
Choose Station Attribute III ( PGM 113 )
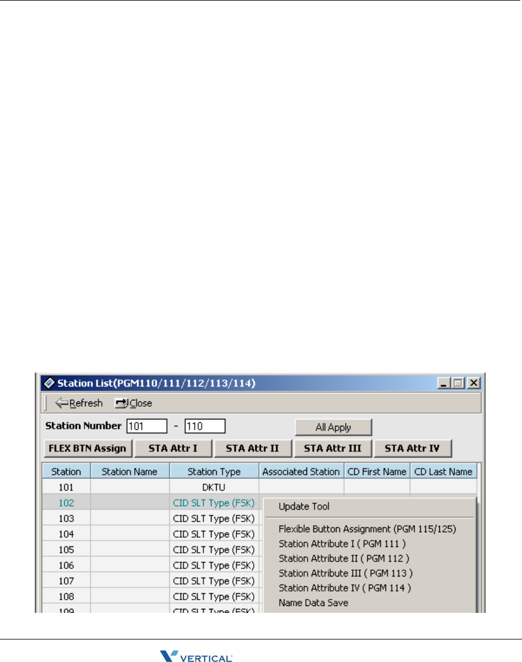(x=346, y=574)
